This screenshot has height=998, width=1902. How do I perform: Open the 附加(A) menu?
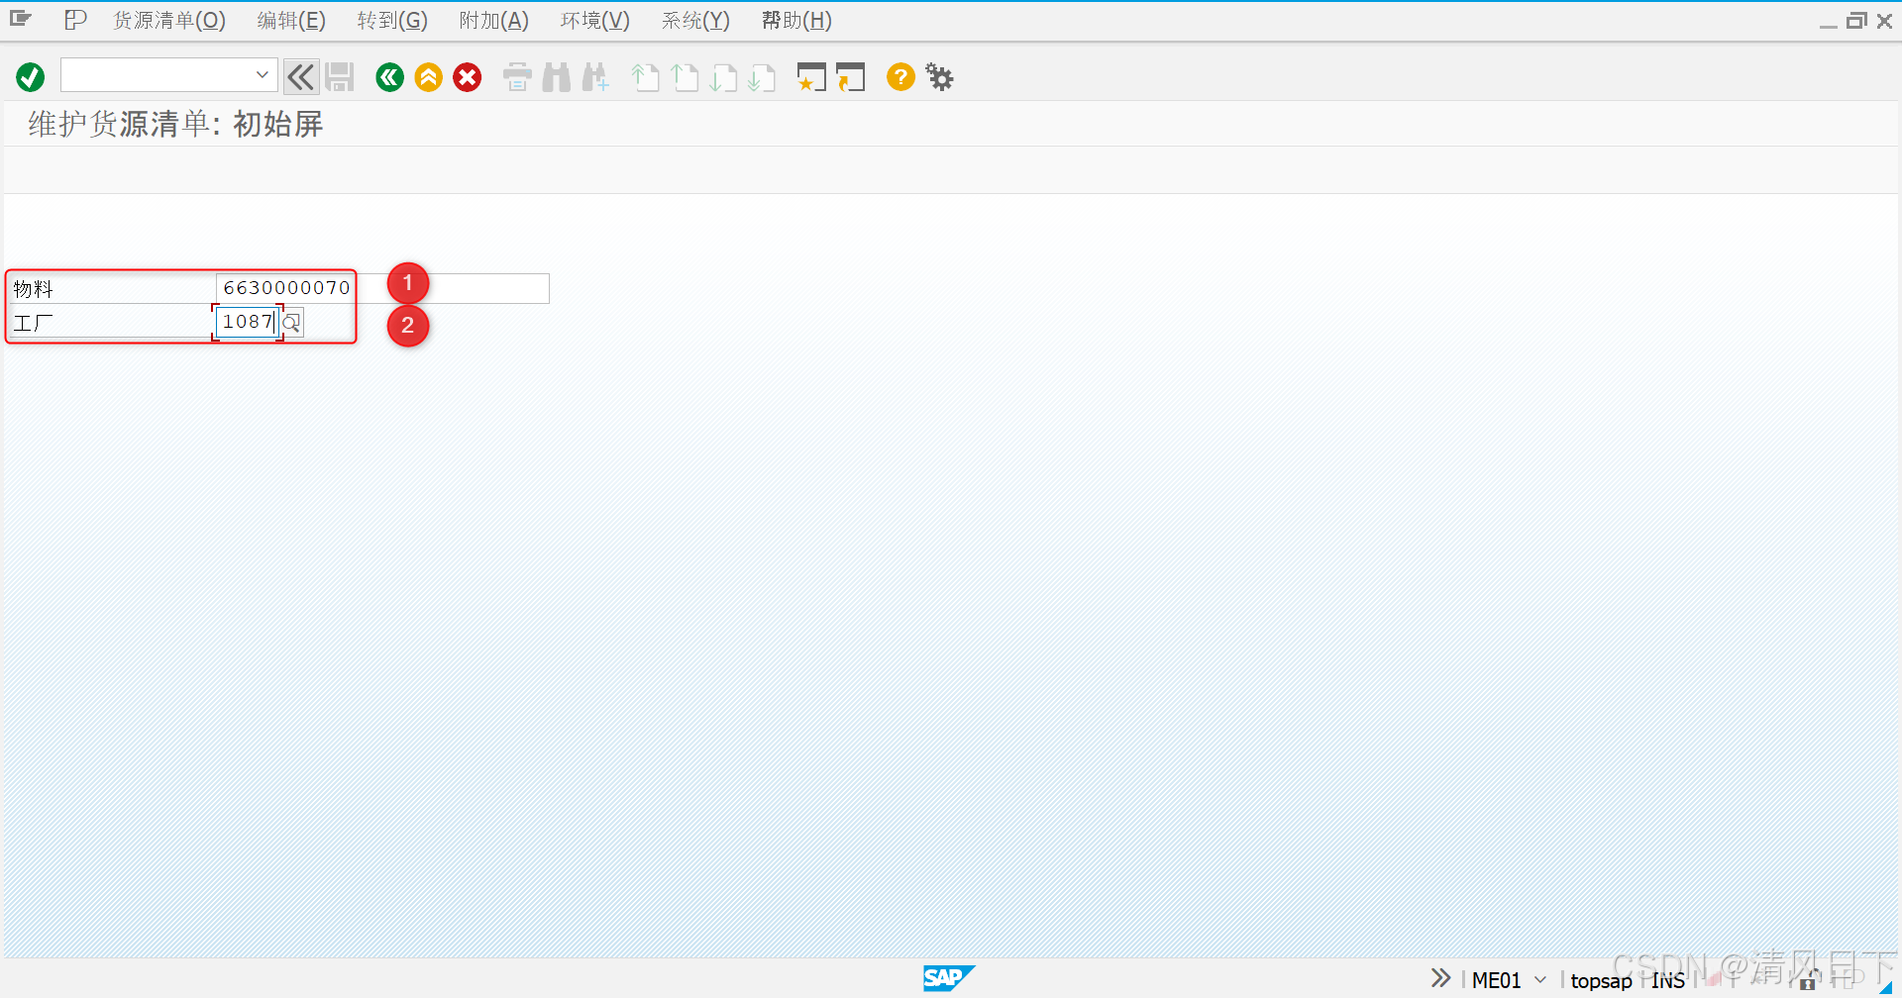[494, 21]
